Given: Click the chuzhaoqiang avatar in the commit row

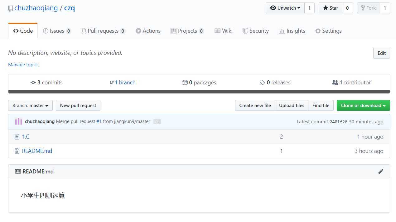Looking at the screenshot, I should pyautogui.click(x=18, y=121).
